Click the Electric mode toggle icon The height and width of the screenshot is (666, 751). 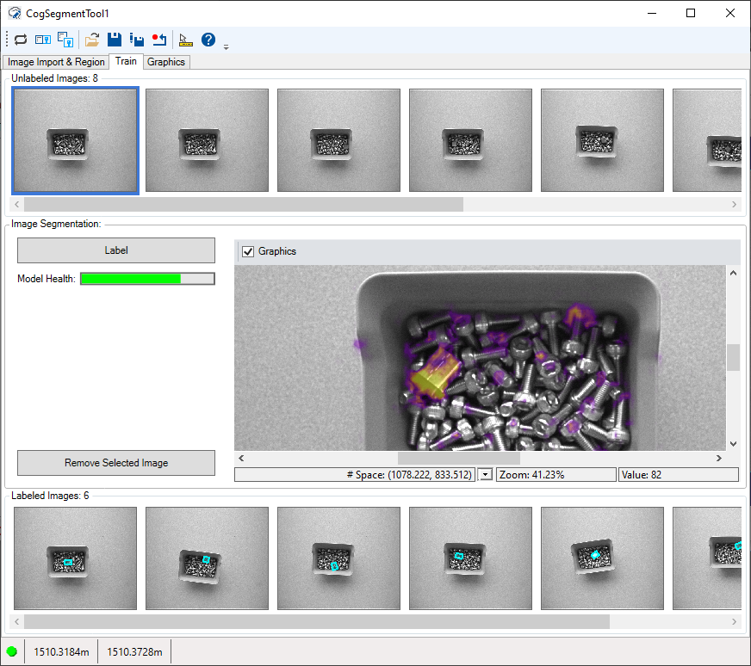pos(43,40)
